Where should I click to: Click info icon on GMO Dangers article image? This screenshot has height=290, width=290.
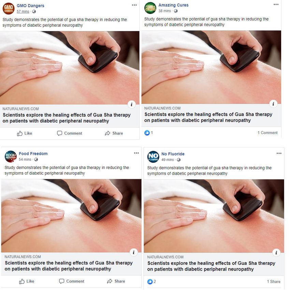click(x=131, y=104)
